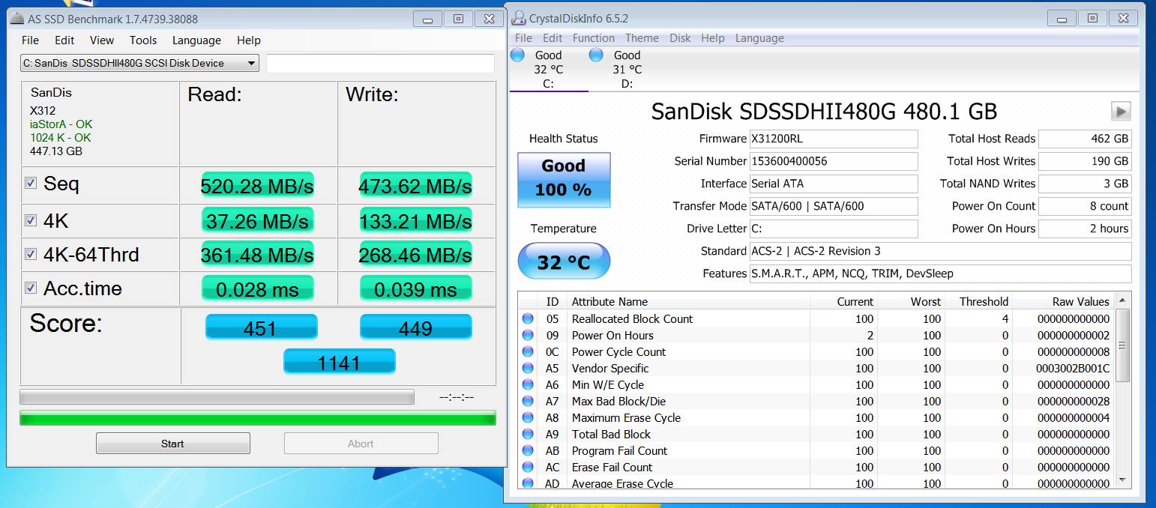Open the Edit menu in CrystalDiskInfo
The width and height of the screenshot is (1156, 508).
(x=553, y=38)
